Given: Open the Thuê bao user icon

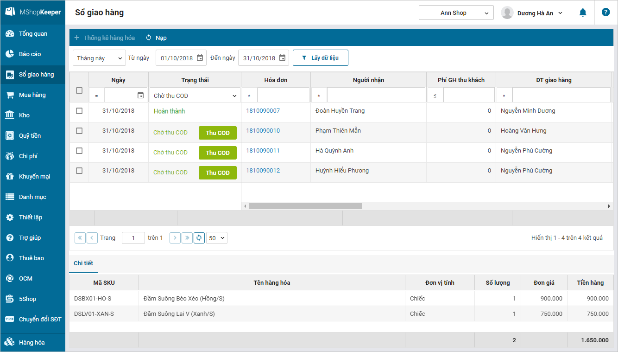Looking at the screenshot, I should 10,258.
